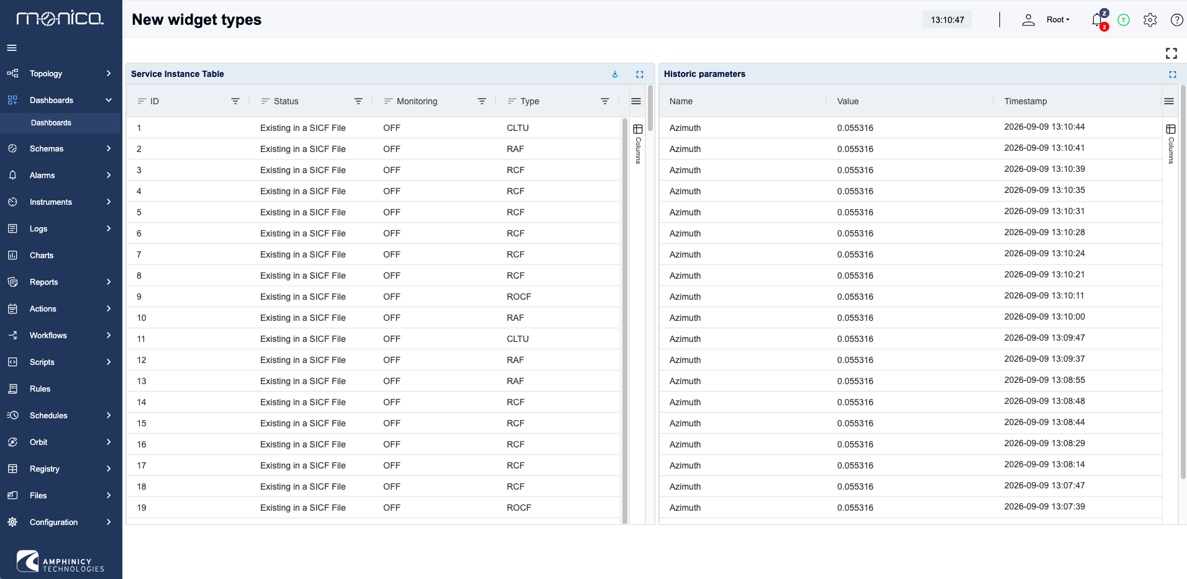Click the Dashboards grid icon
This screenshot has height=579, width=1187.
point(12,100)
